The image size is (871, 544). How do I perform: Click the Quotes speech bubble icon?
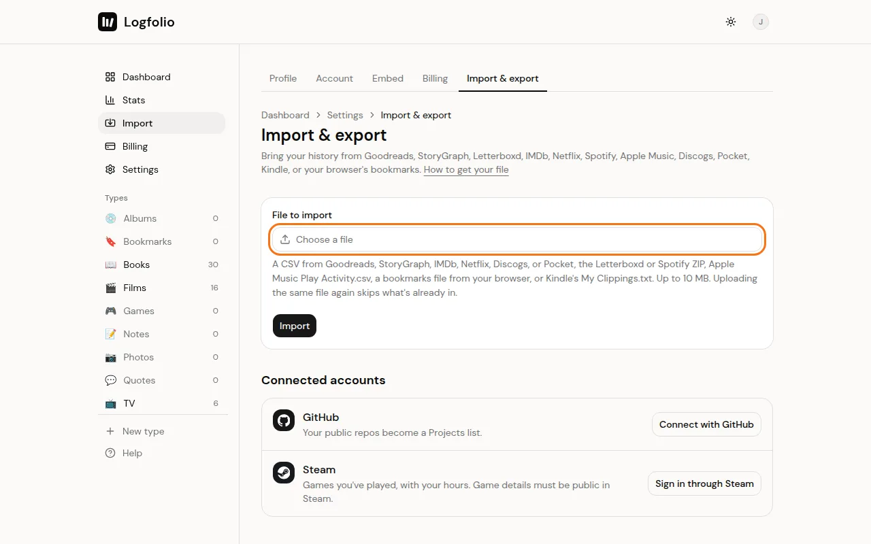click(x=110, y=380)
